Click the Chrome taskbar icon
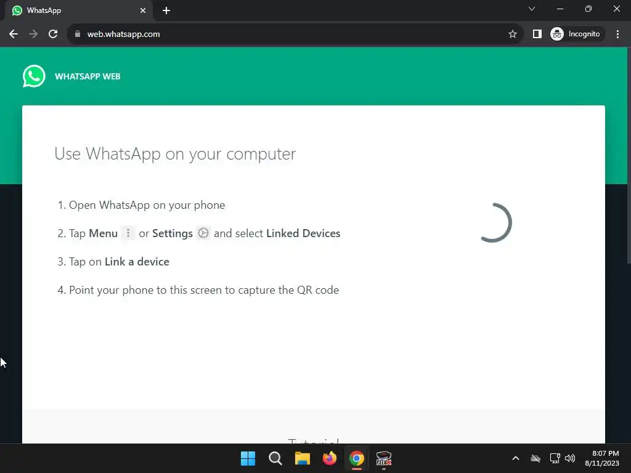Screen dimensions: 631x473 tap(357, 458)
